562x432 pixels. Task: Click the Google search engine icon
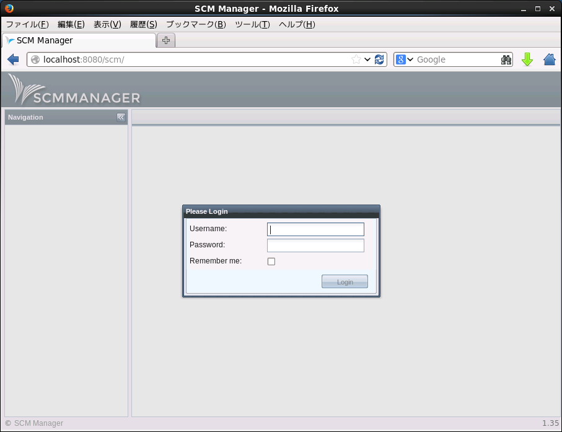coord(400,59)
